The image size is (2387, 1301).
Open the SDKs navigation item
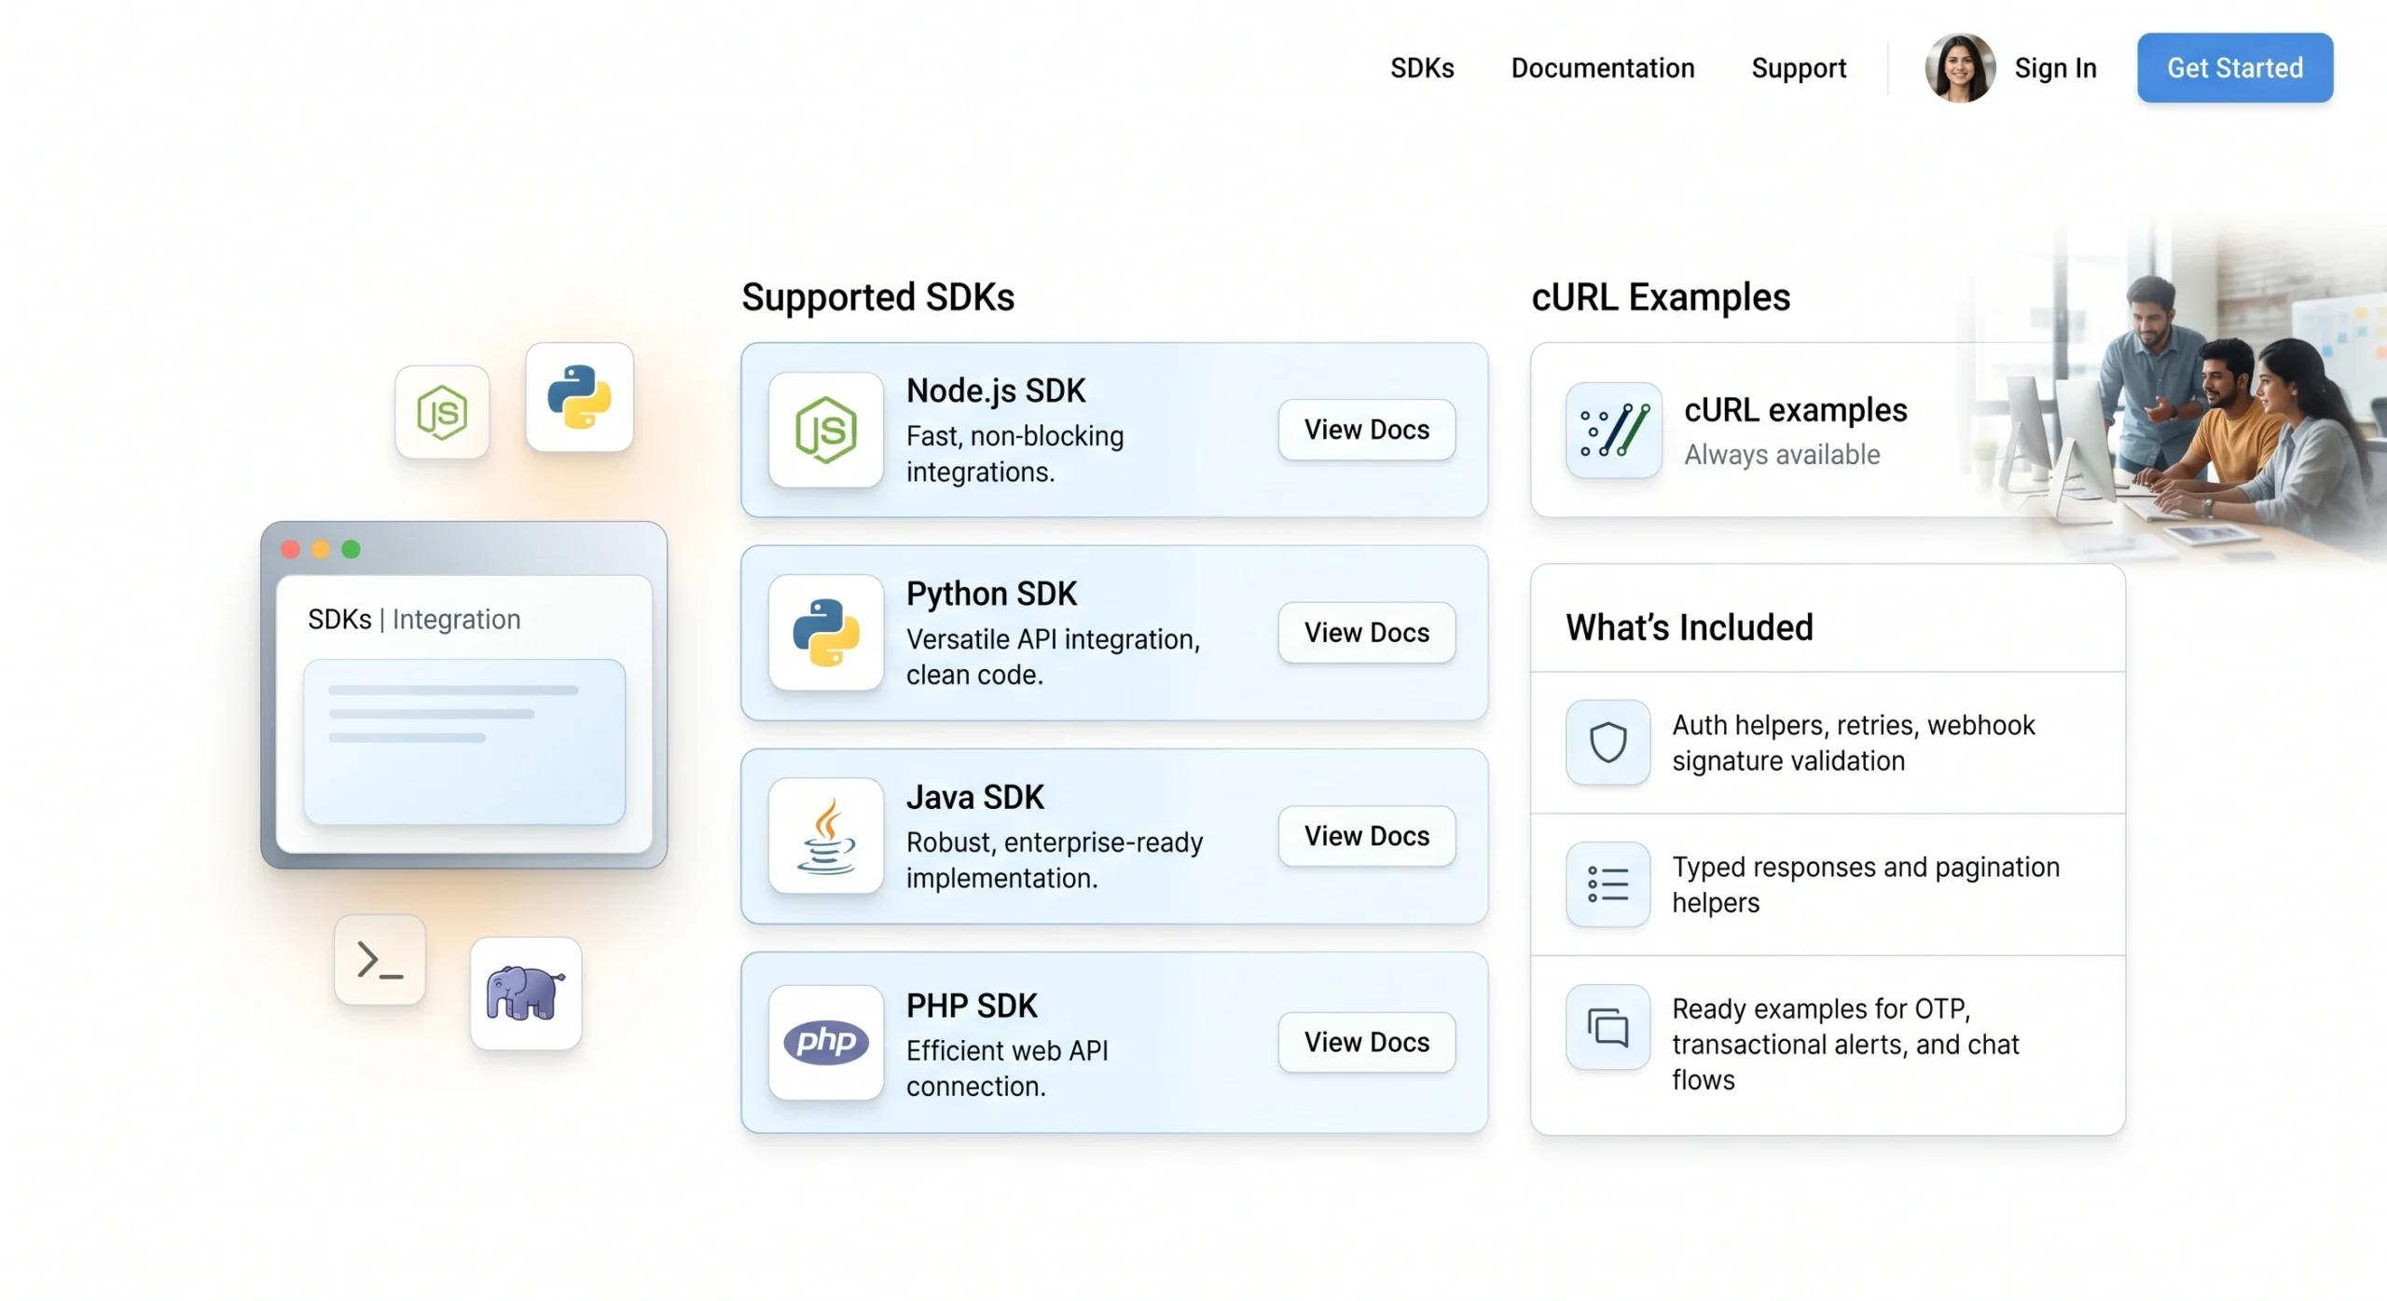coord(1422,68)
